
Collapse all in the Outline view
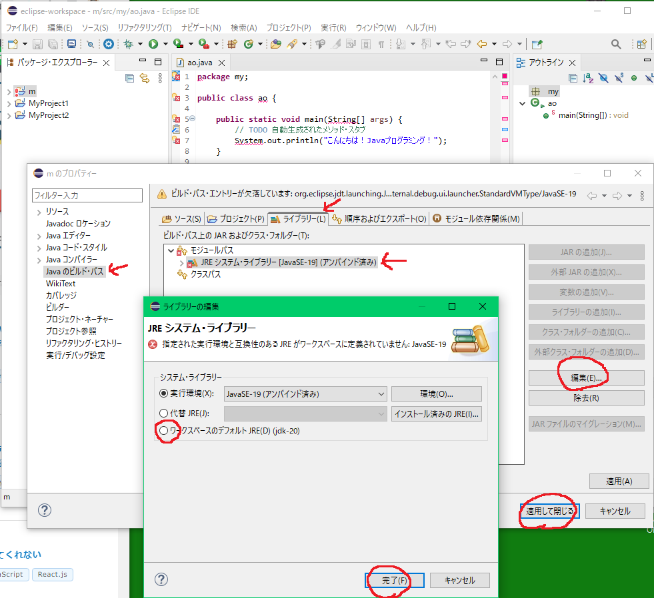pyautogui.click(x=573, y=78)
